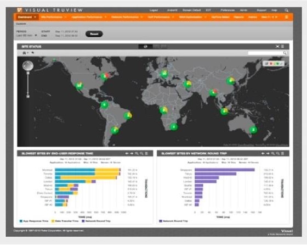Select the site marker over eastern Canada

(105, 76)
